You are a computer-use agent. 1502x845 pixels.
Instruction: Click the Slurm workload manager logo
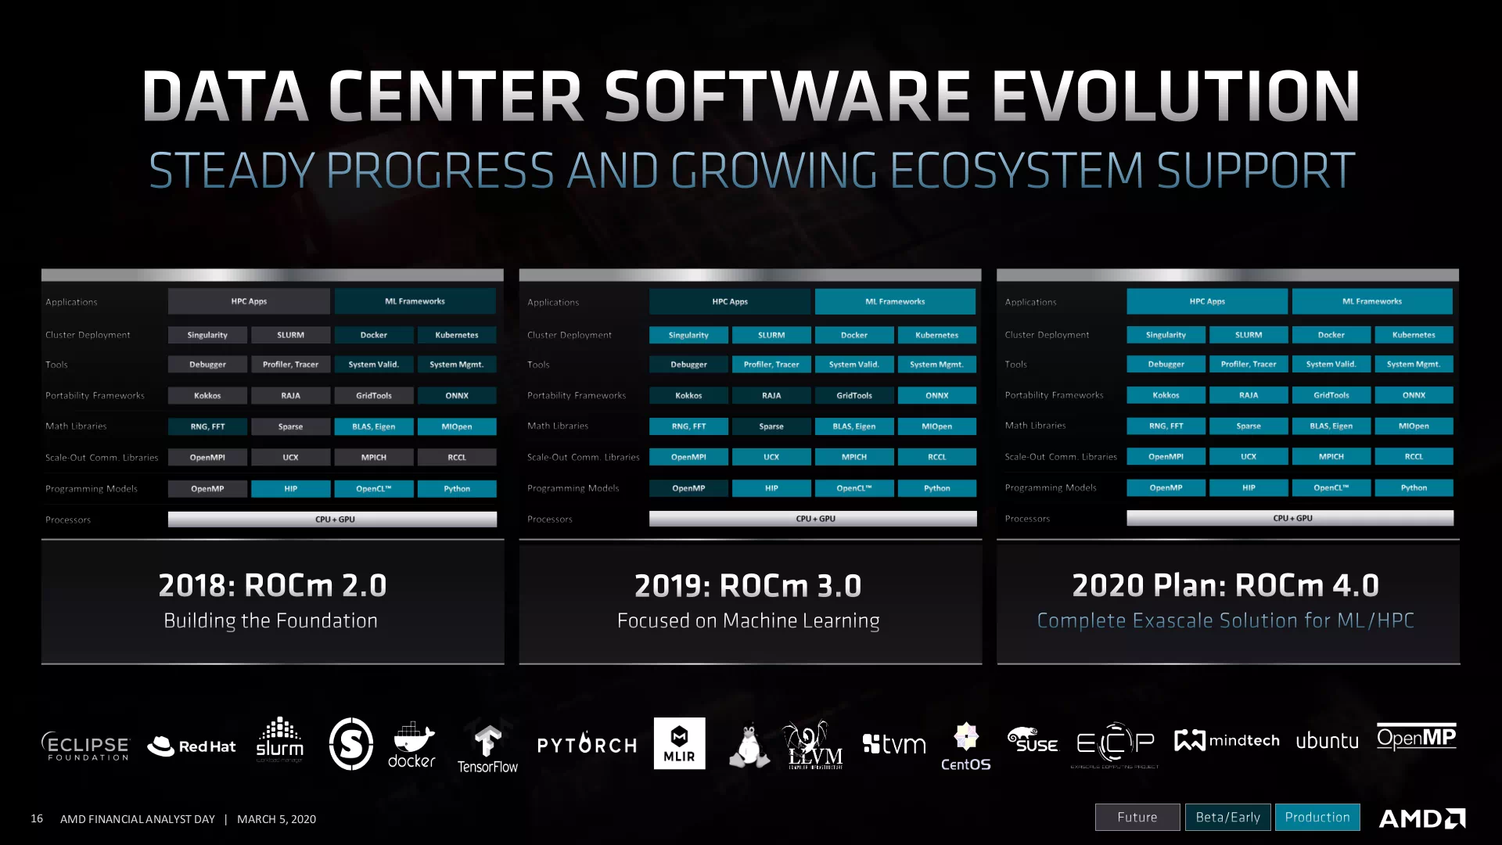(x=279, y=740)
